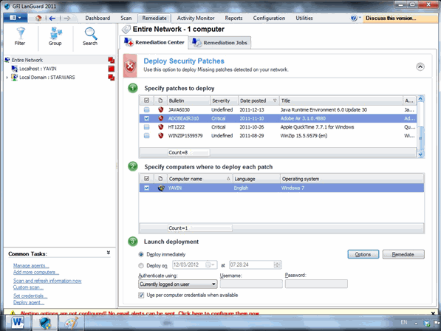Screen dimensions: 441x331
Task: Click the Add more computers link
Action: coord(36,272)
